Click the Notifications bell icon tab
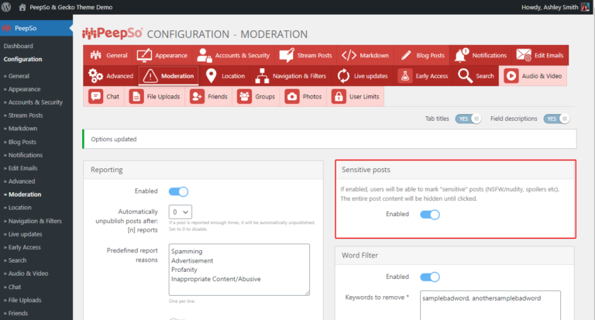 tap(462, 55)
